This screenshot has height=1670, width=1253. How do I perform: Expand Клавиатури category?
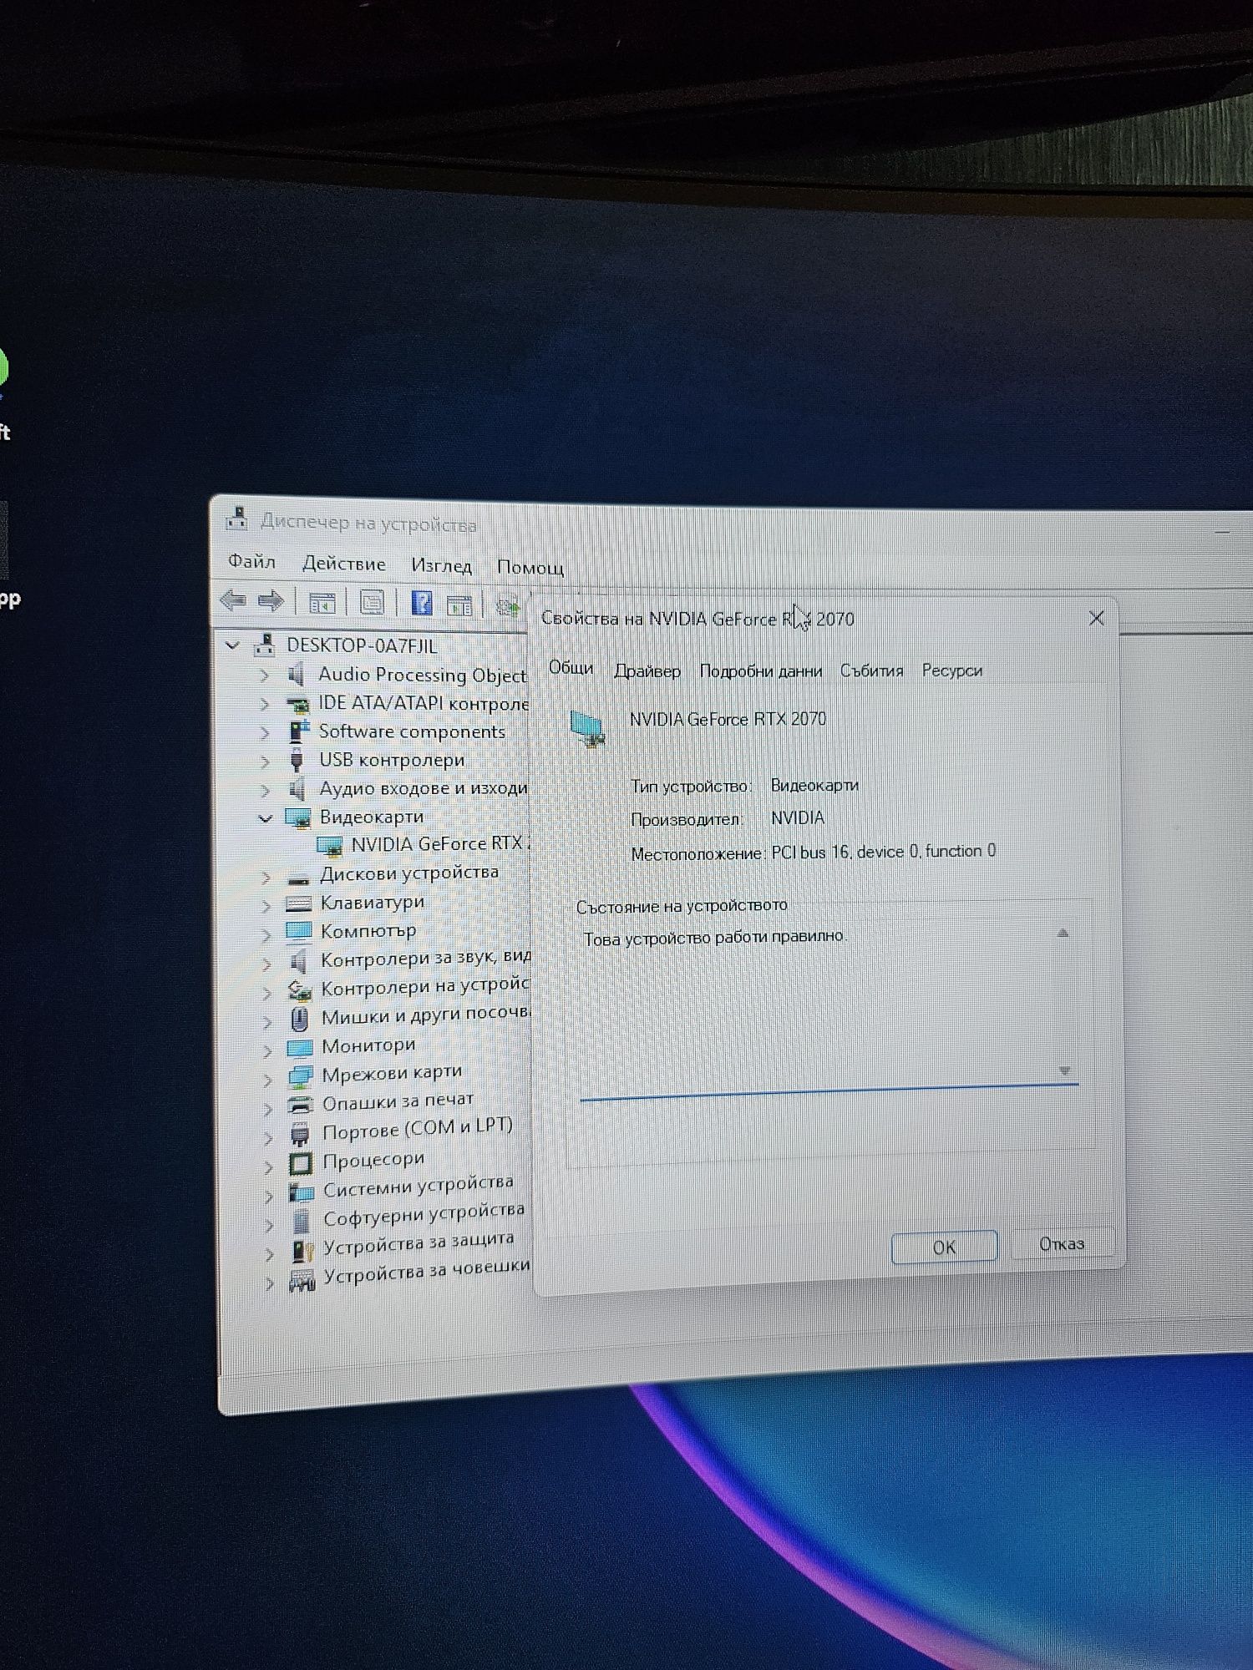pyautogui.click(x=266, y=906)
